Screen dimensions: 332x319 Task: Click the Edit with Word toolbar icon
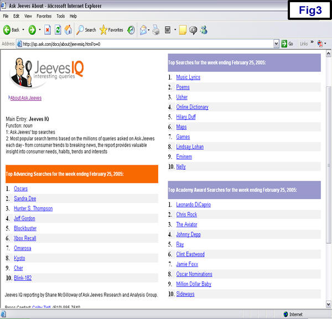(168, 30)
